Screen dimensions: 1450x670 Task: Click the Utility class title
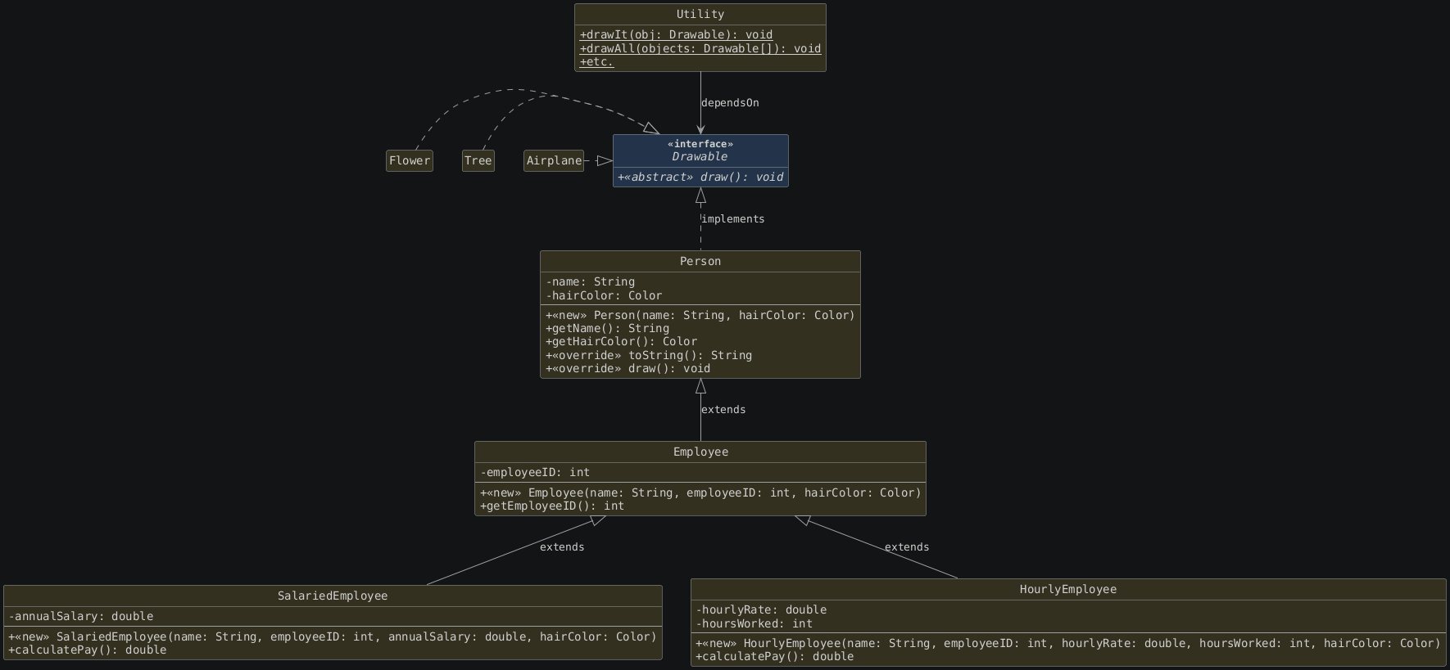pos(700,15)
